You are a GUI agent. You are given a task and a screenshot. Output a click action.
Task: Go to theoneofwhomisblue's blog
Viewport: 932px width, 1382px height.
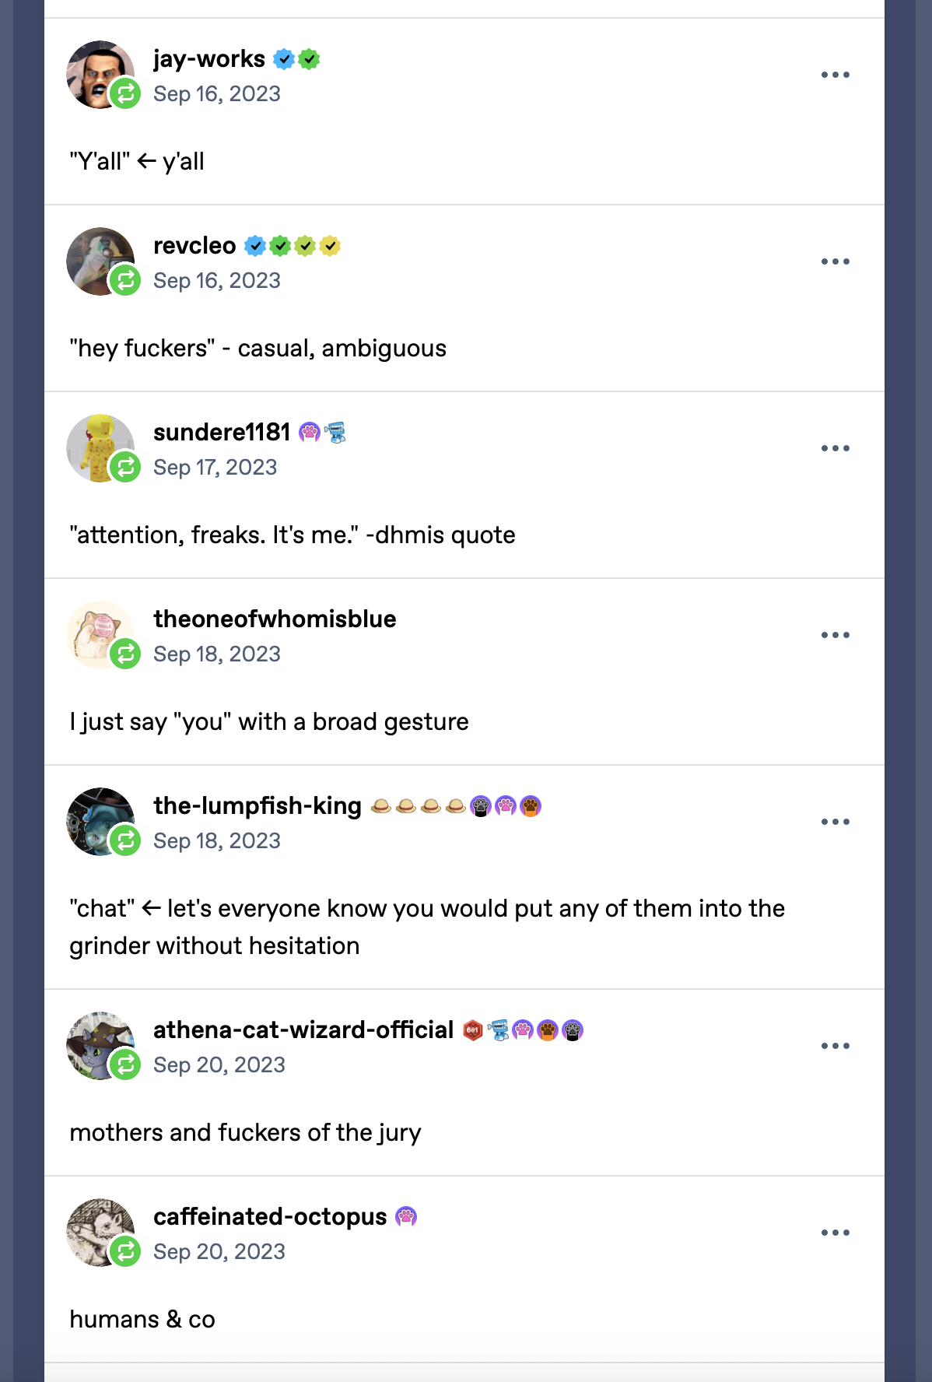coord(275,619)
